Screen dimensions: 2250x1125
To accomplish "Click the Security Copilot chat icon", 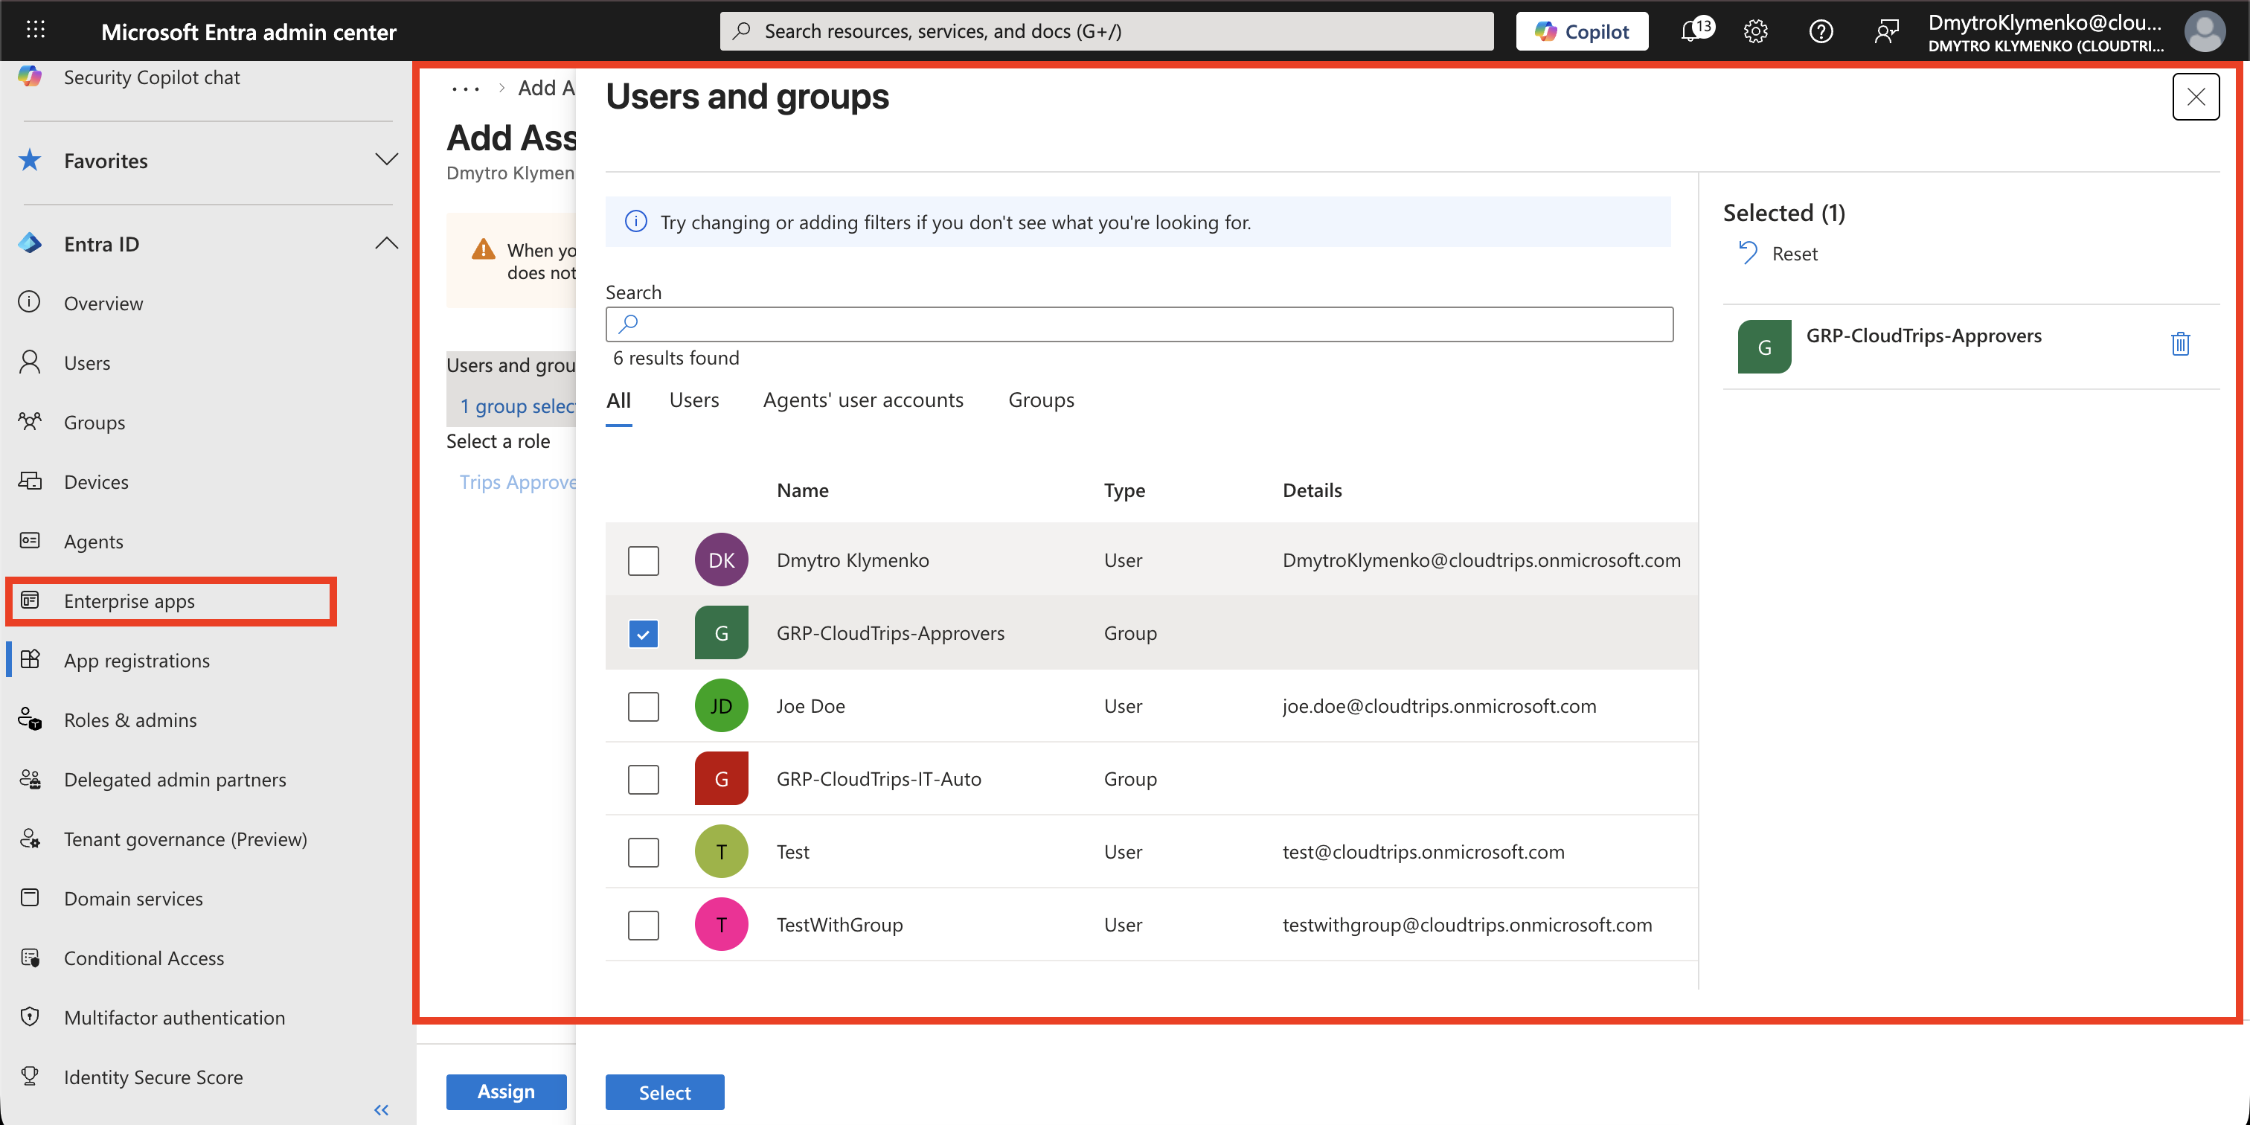I will point(30,77).
